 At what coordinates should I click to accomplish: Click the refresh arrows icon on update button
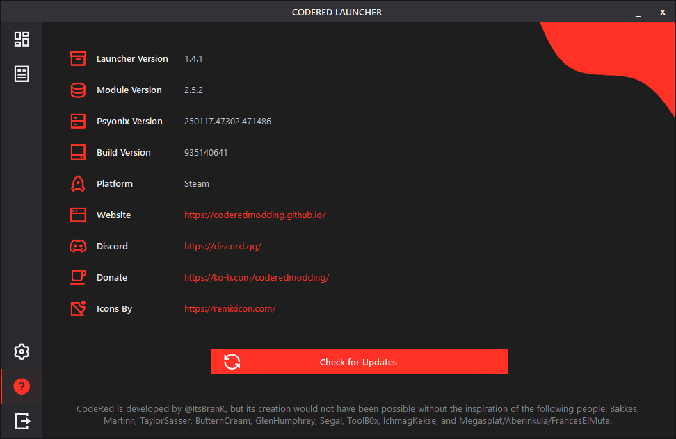232,362
